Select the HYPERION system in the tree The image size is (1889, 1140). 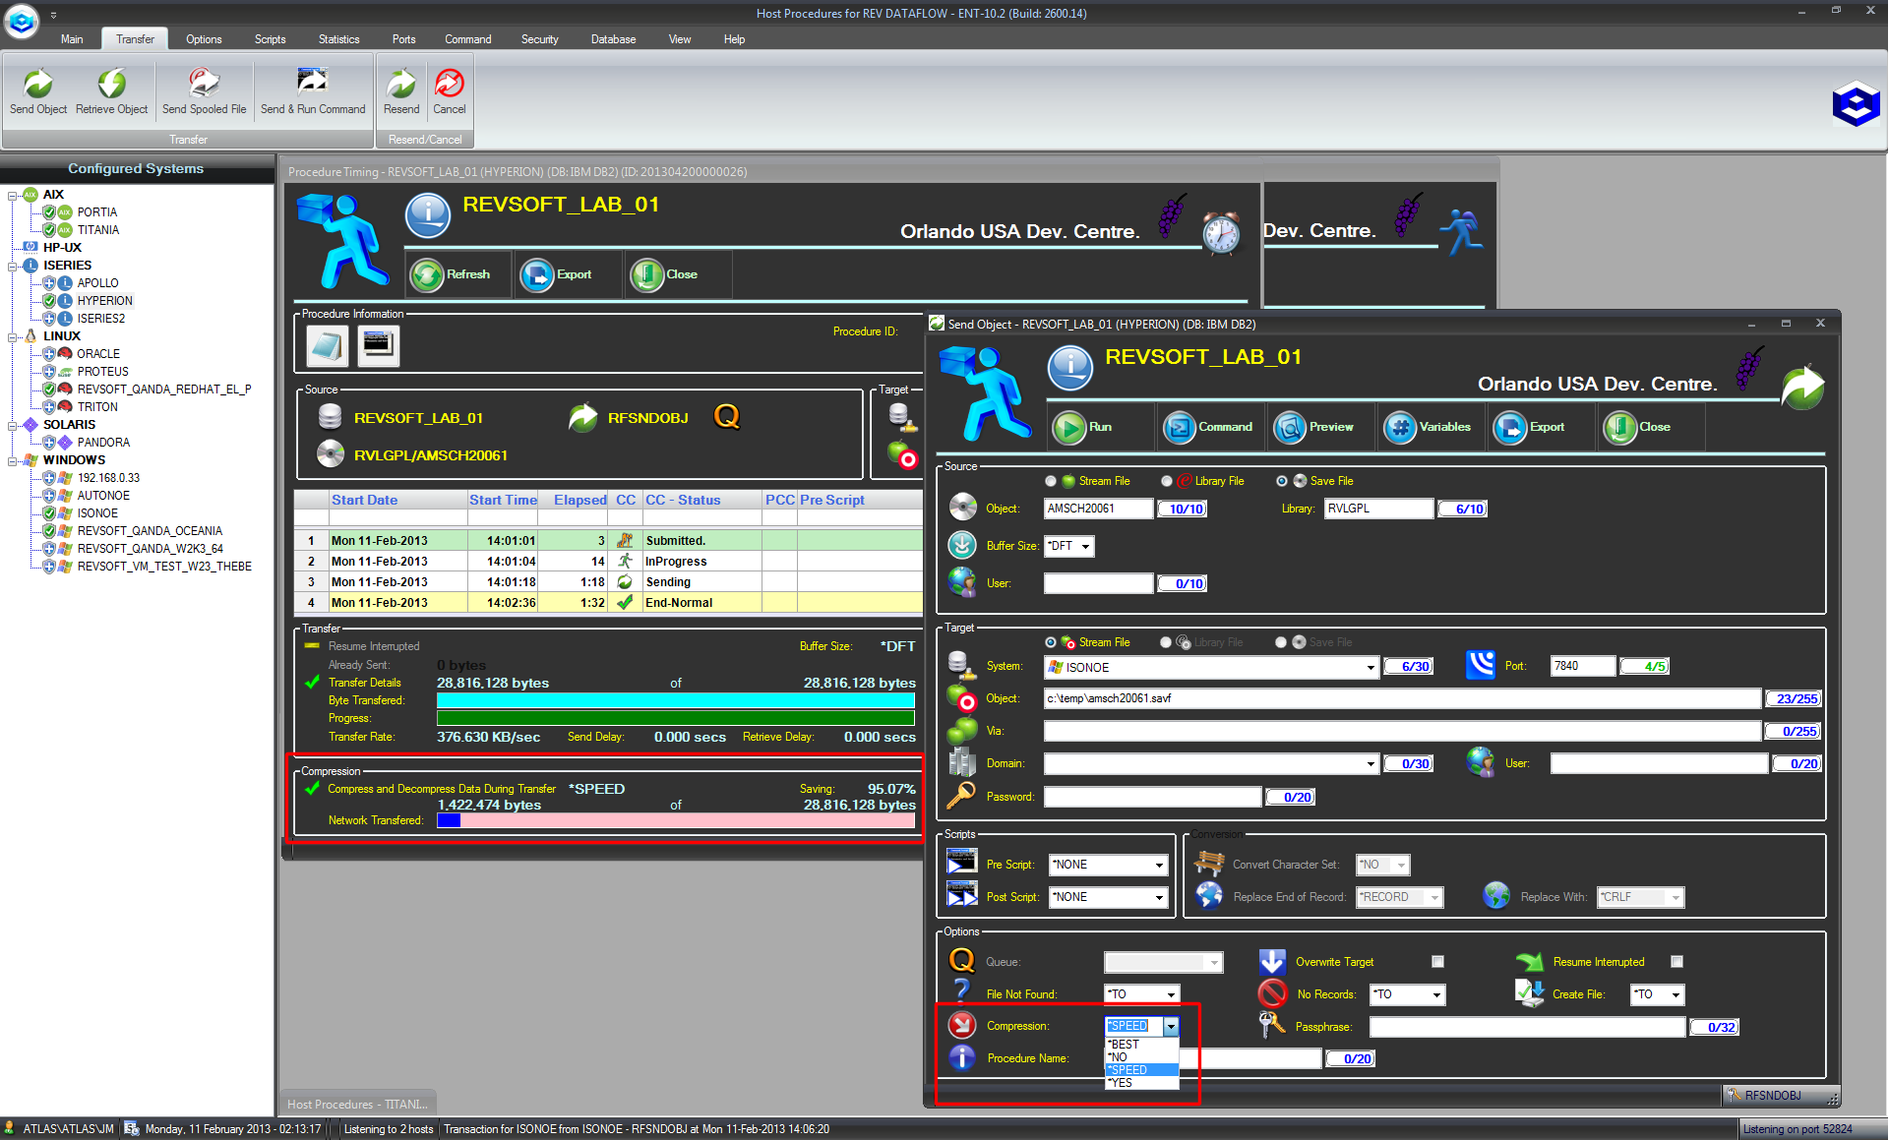pos(104,301)
